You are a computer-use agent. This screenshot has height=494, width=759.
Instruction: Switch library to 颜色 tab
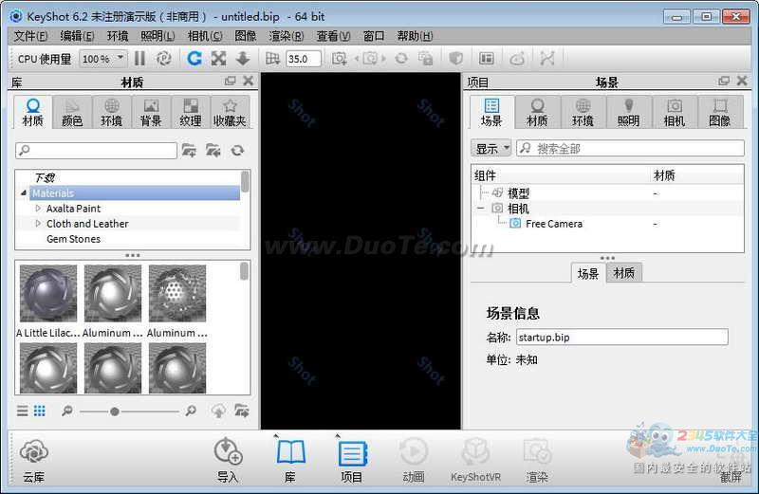[x=72, y=112]
